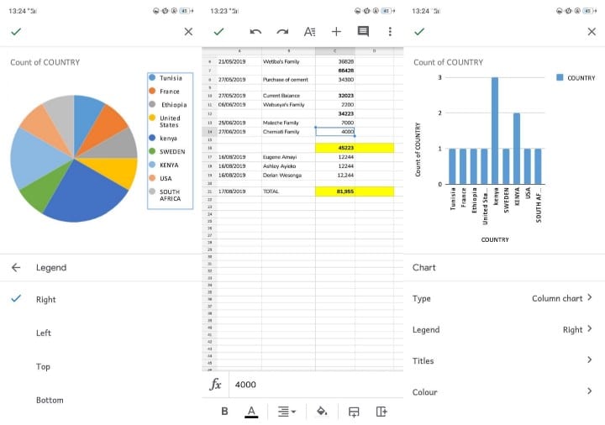Open the text colour tool
The image size is (605, 425).
coord(251,412)
